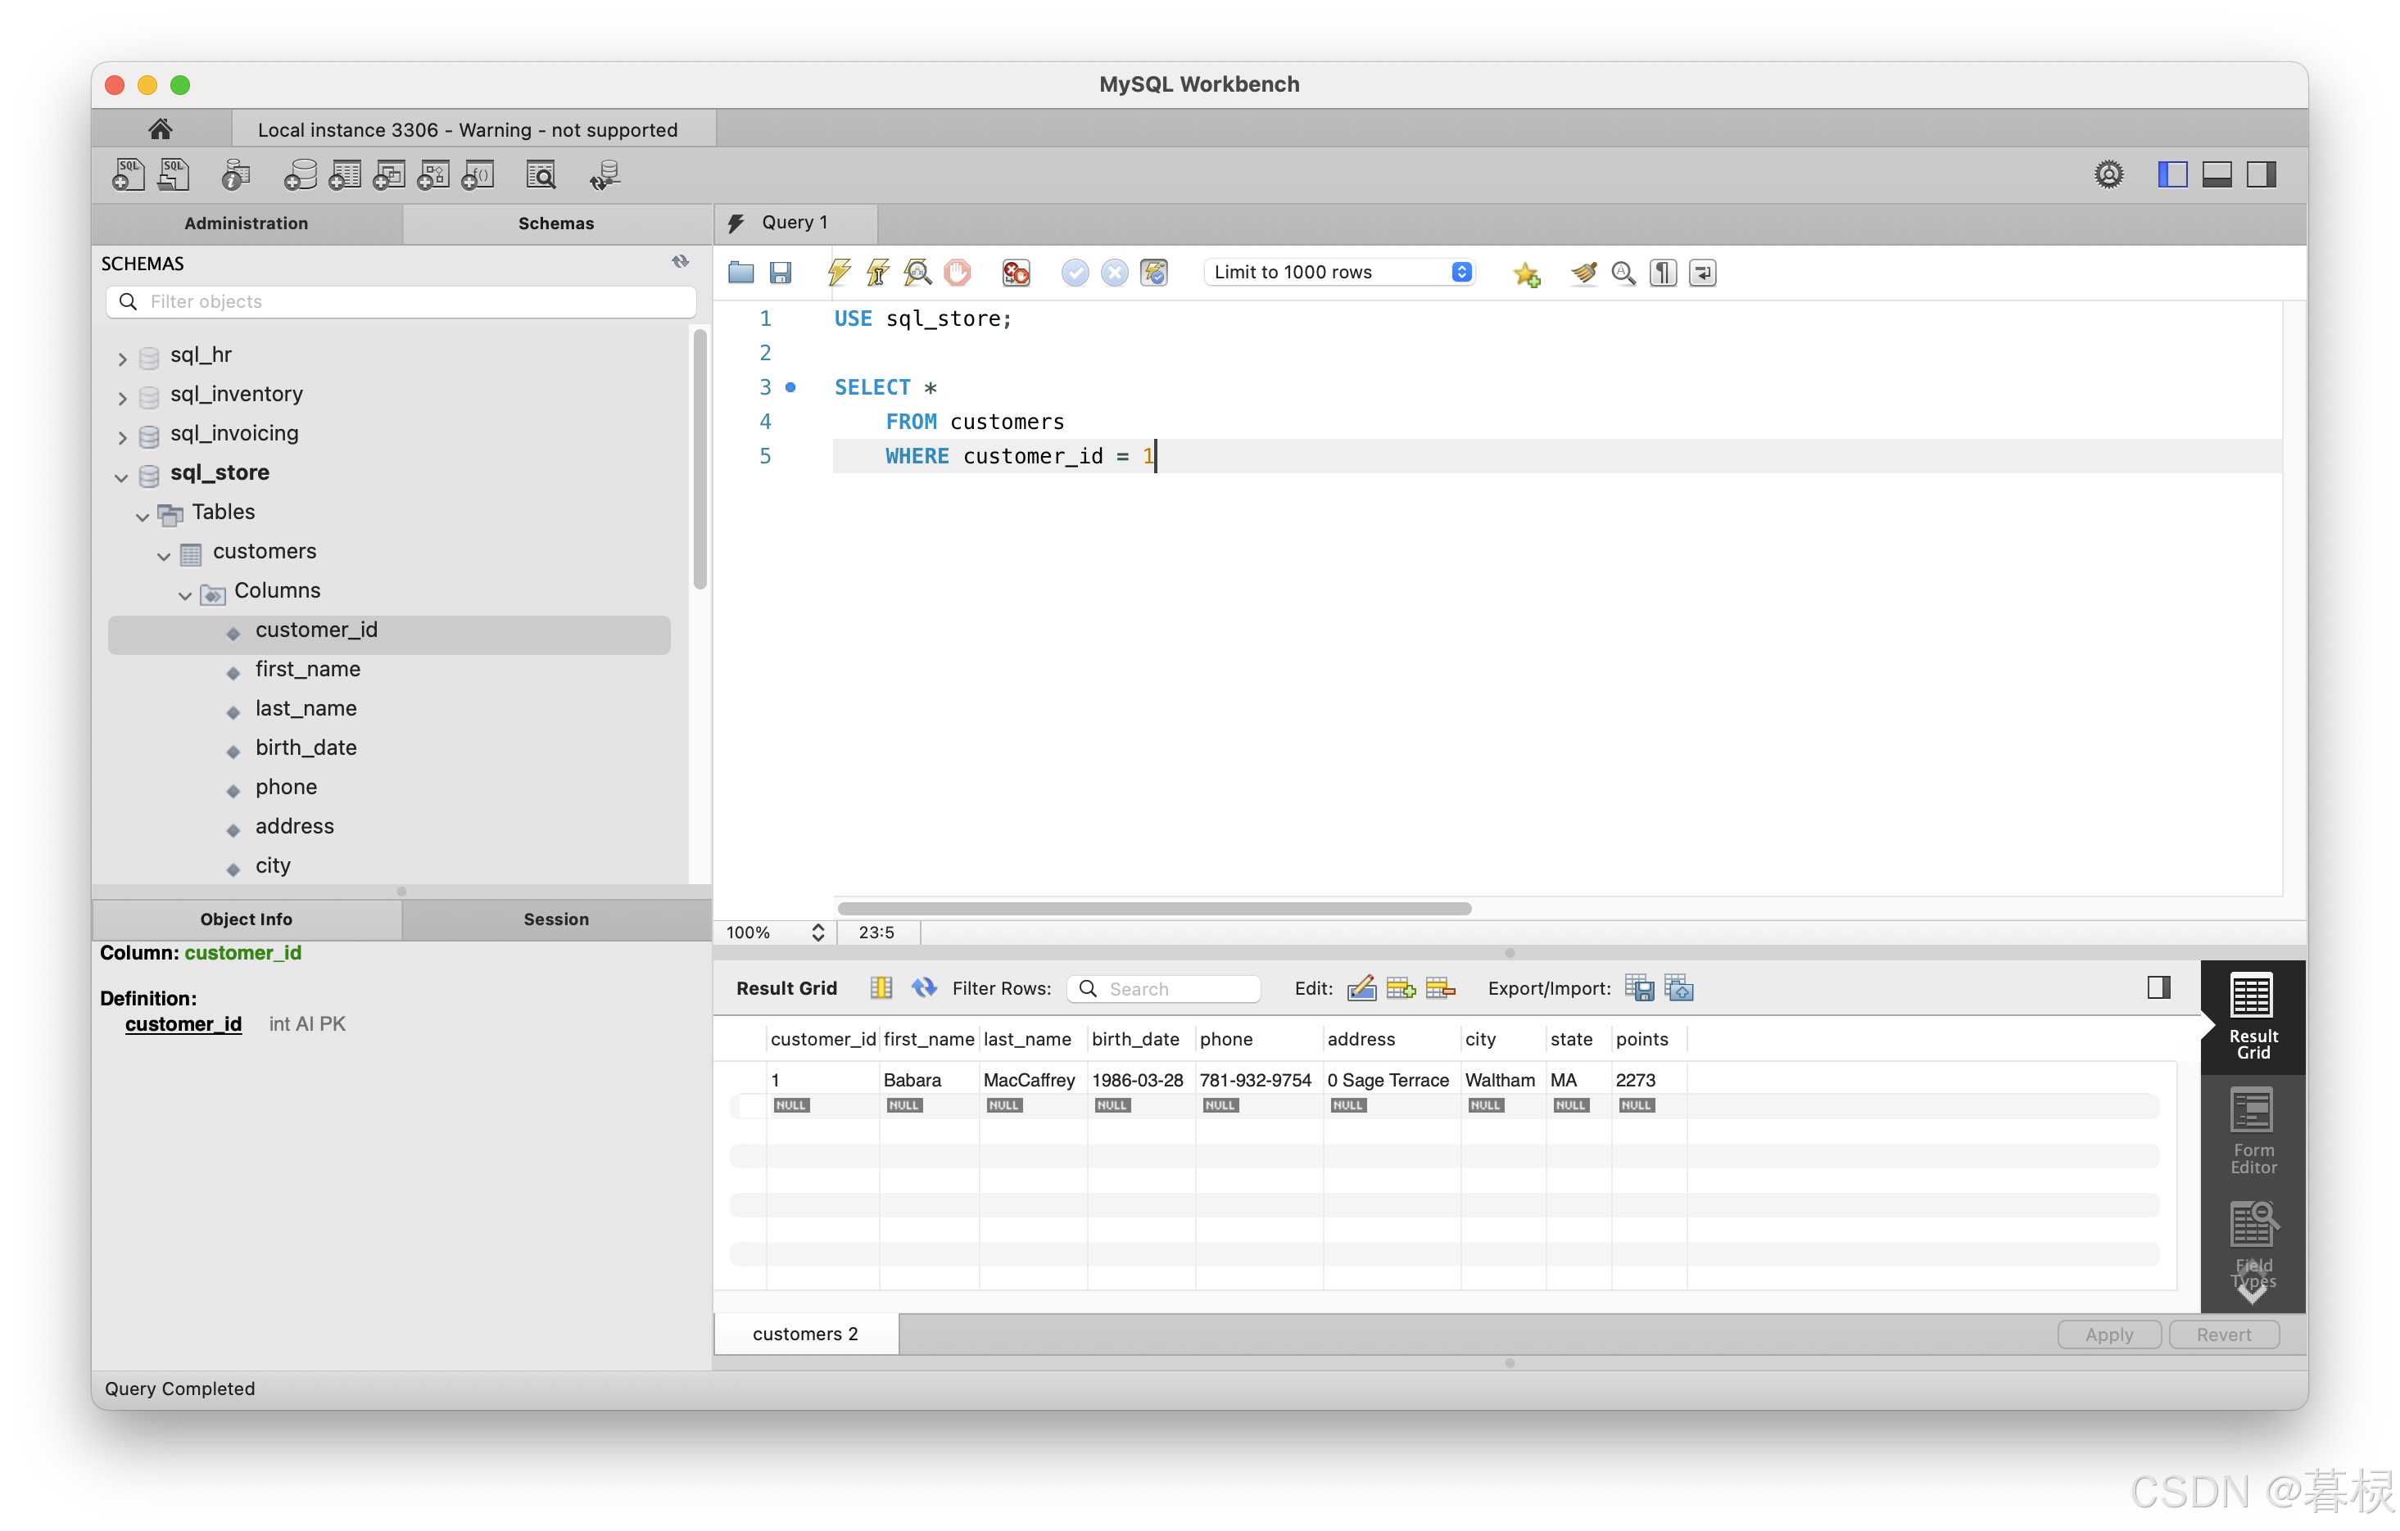
Task: Click the Filter Rows search field
Action: coord(1176,988)
